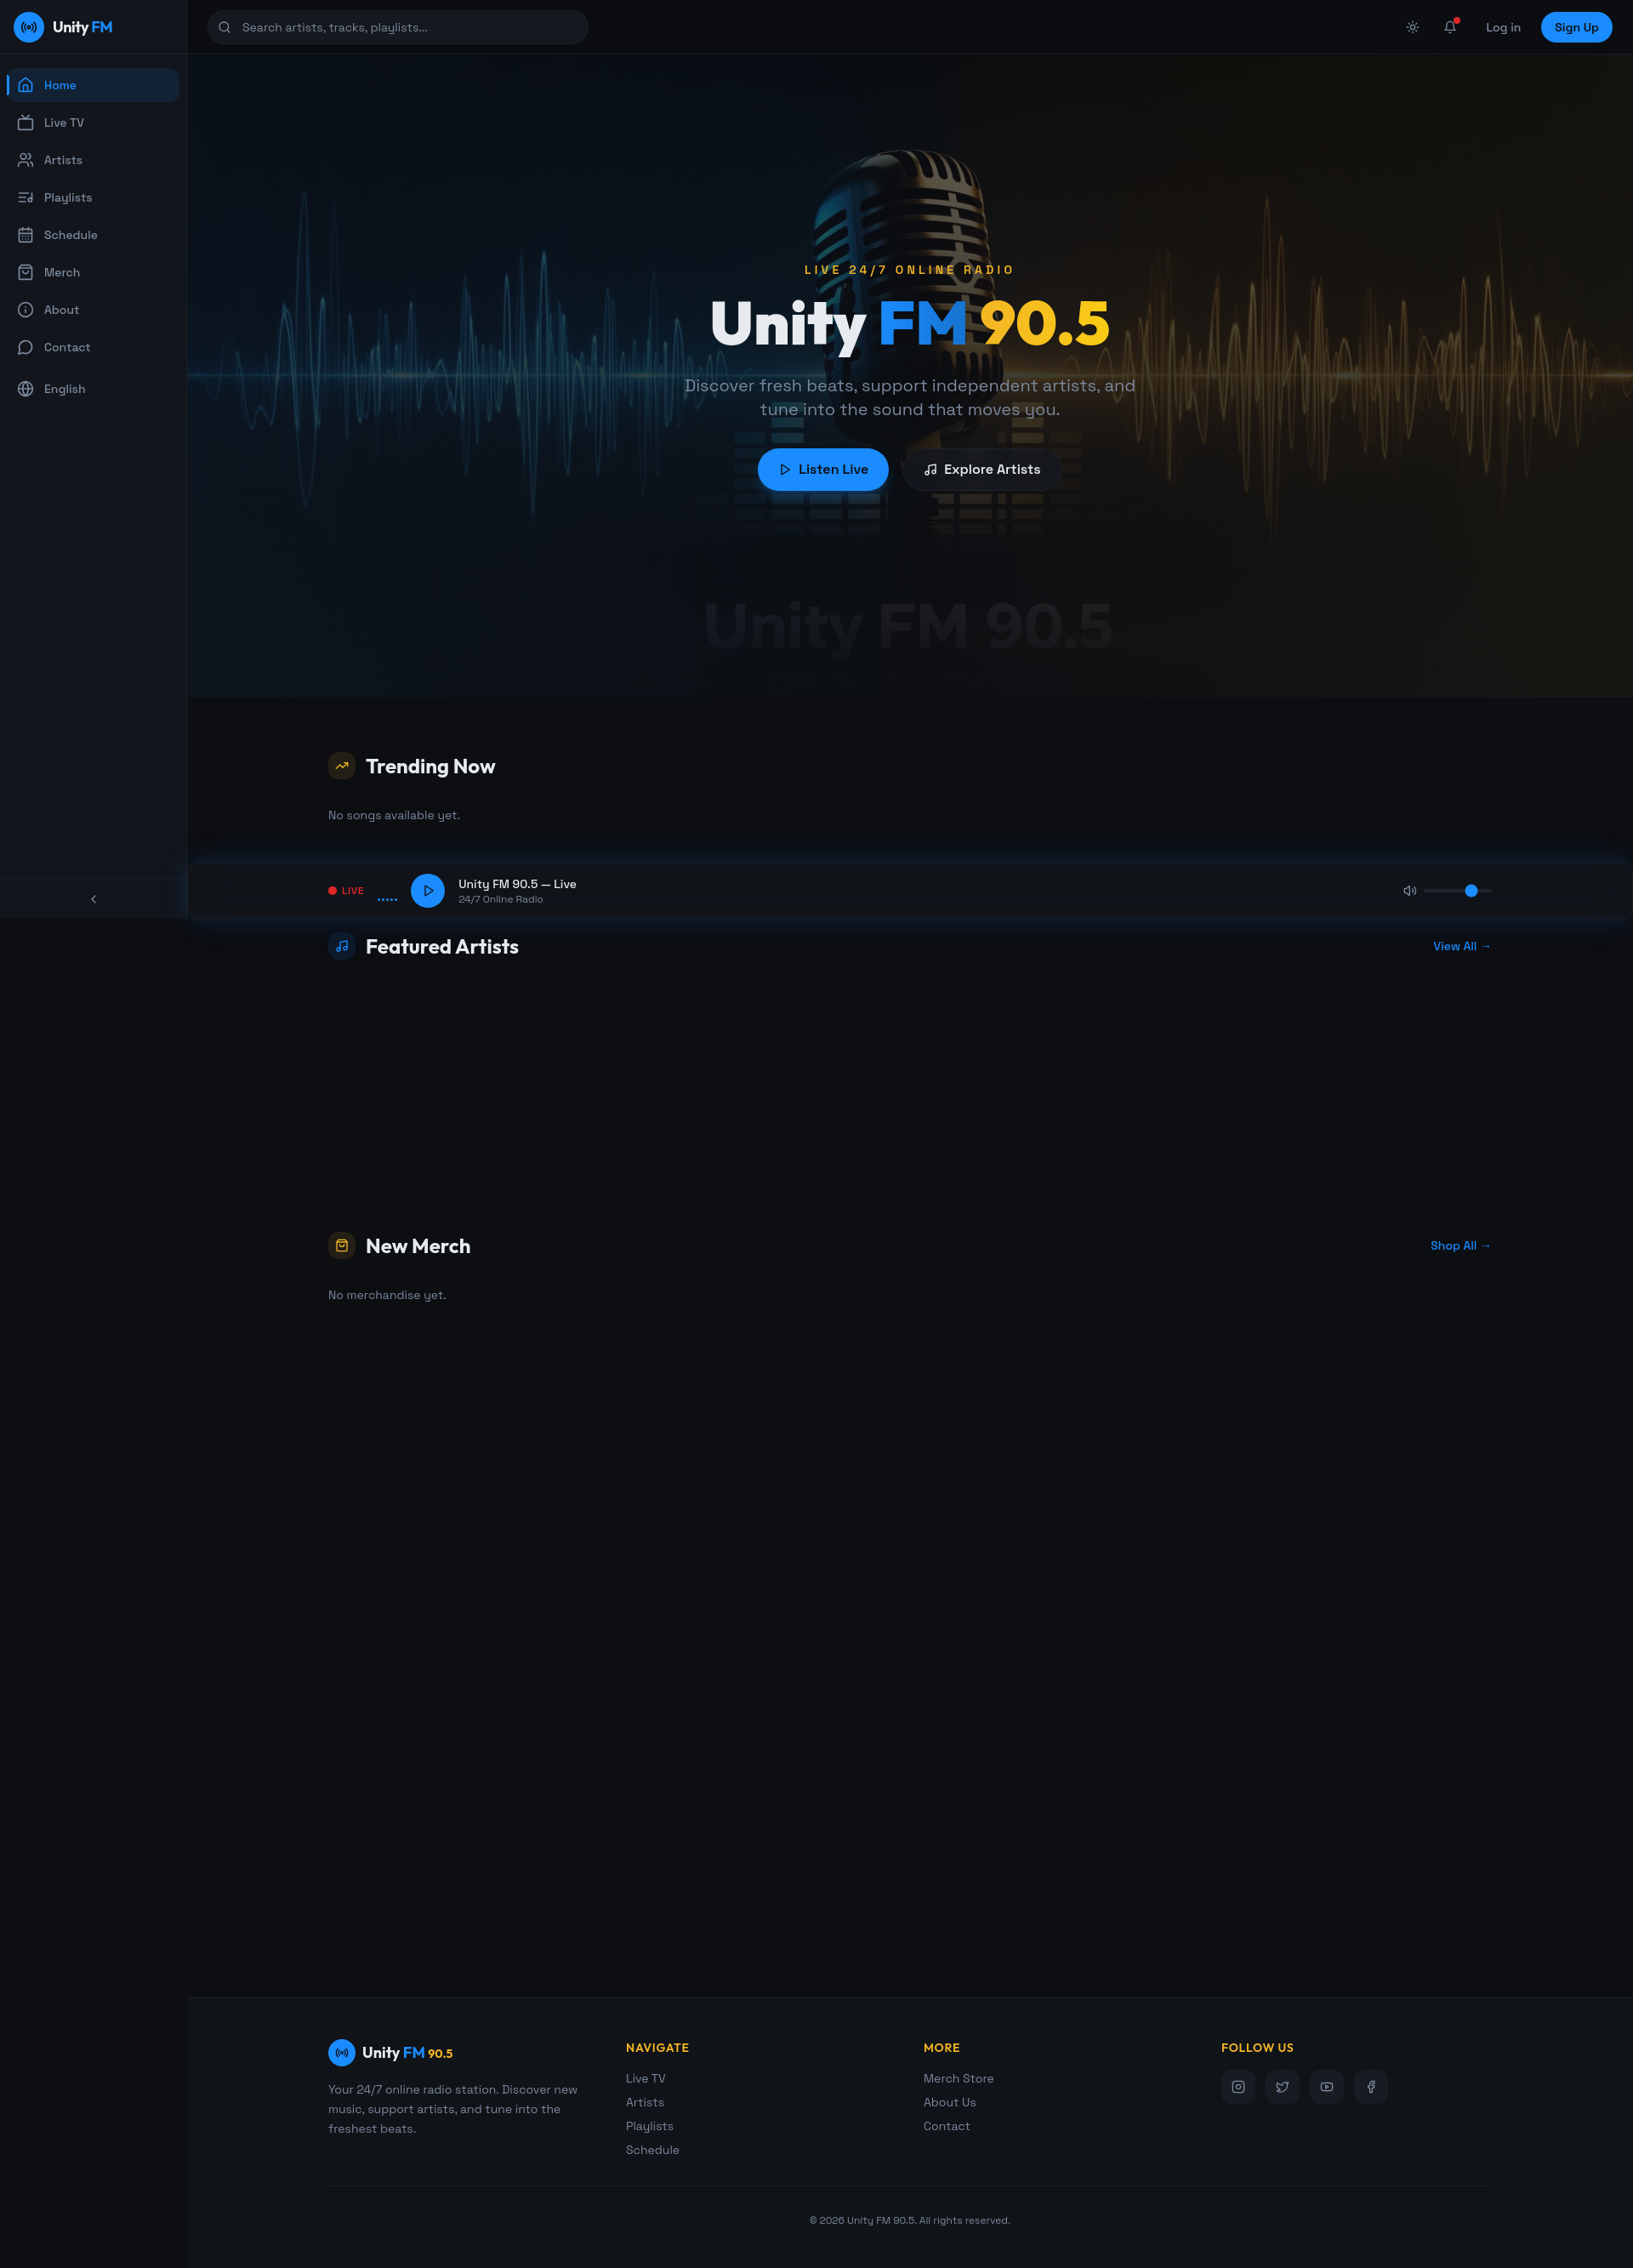Open Playlists in footer Navigate list

click(650, 2126)
